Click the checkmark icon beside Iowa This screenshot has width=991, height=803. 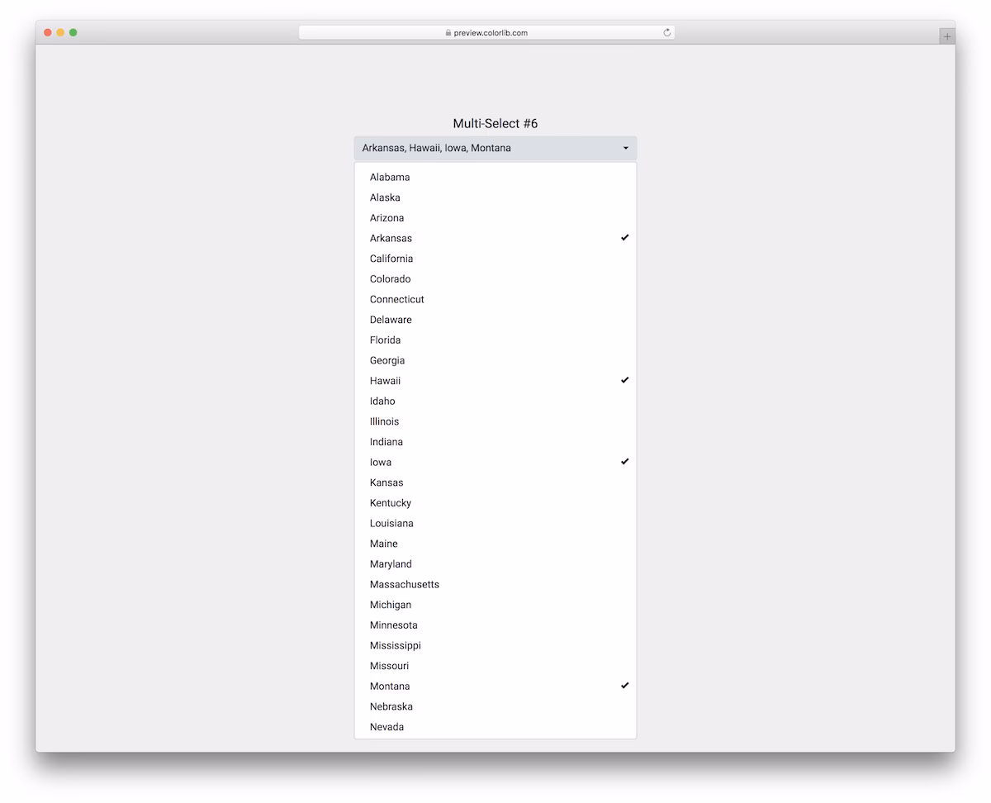[x=625, y=462]
